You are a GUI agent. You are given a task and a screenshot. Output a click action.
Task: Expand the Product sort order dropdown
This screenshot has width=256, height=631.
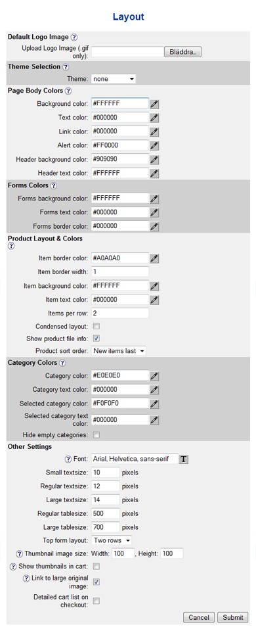pos(119,351)
